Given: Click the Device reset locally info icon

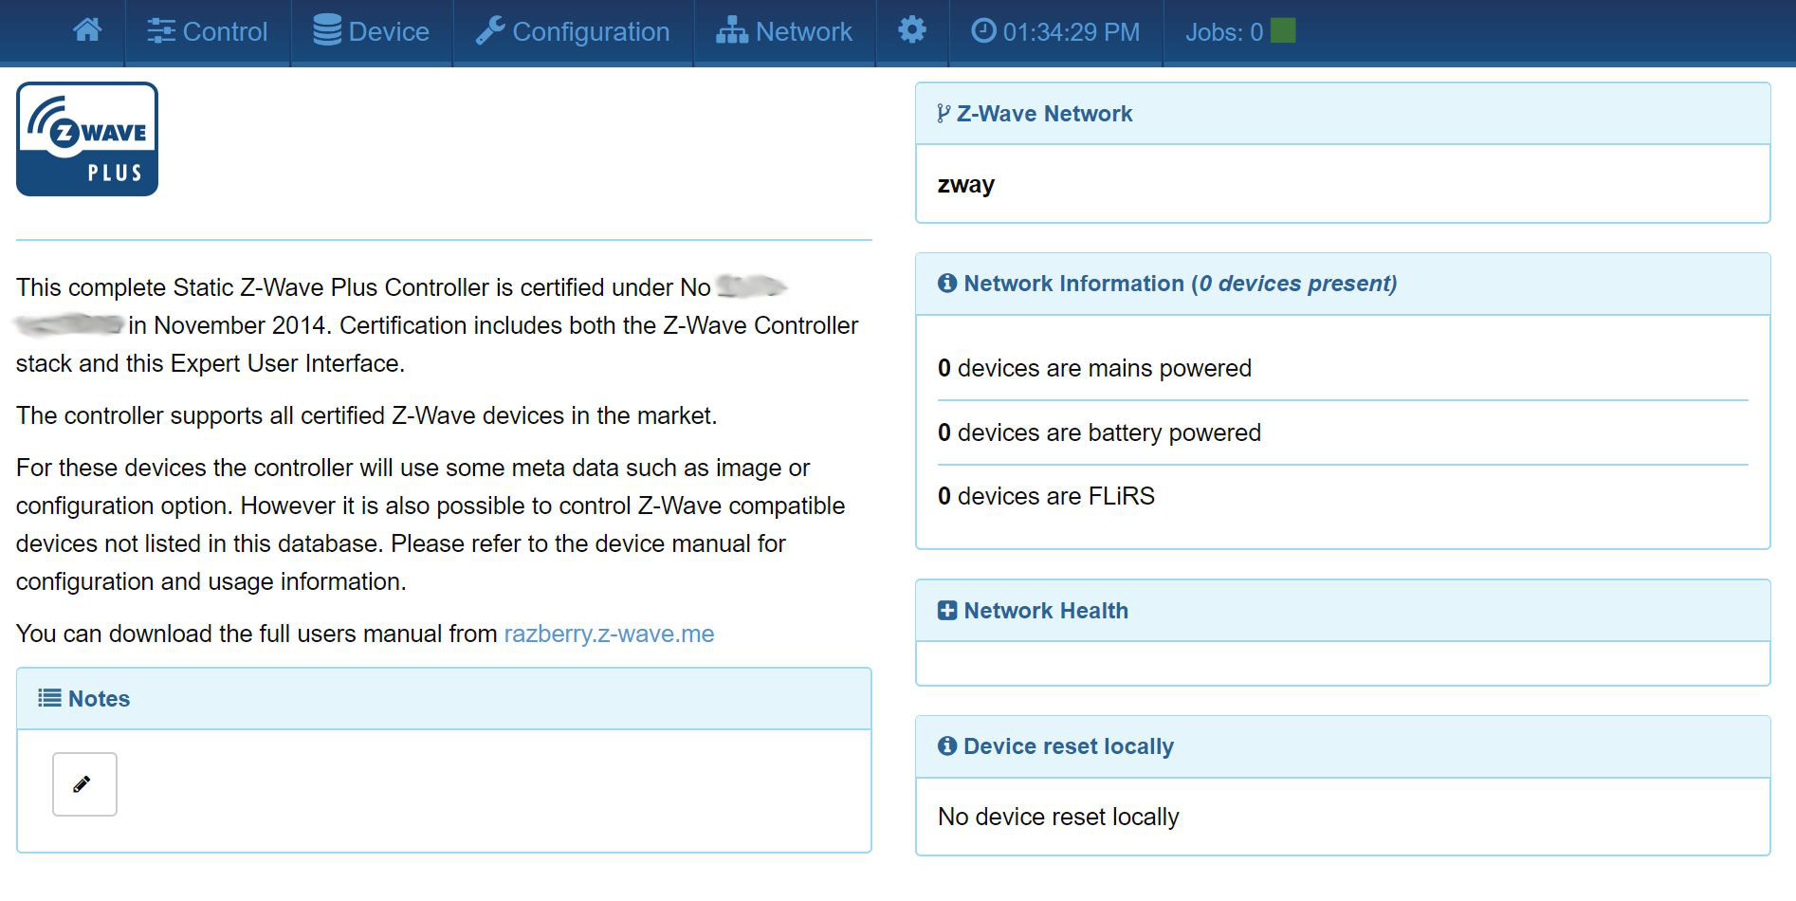Looking at the screenshot, I should click(x=946, y=746).
